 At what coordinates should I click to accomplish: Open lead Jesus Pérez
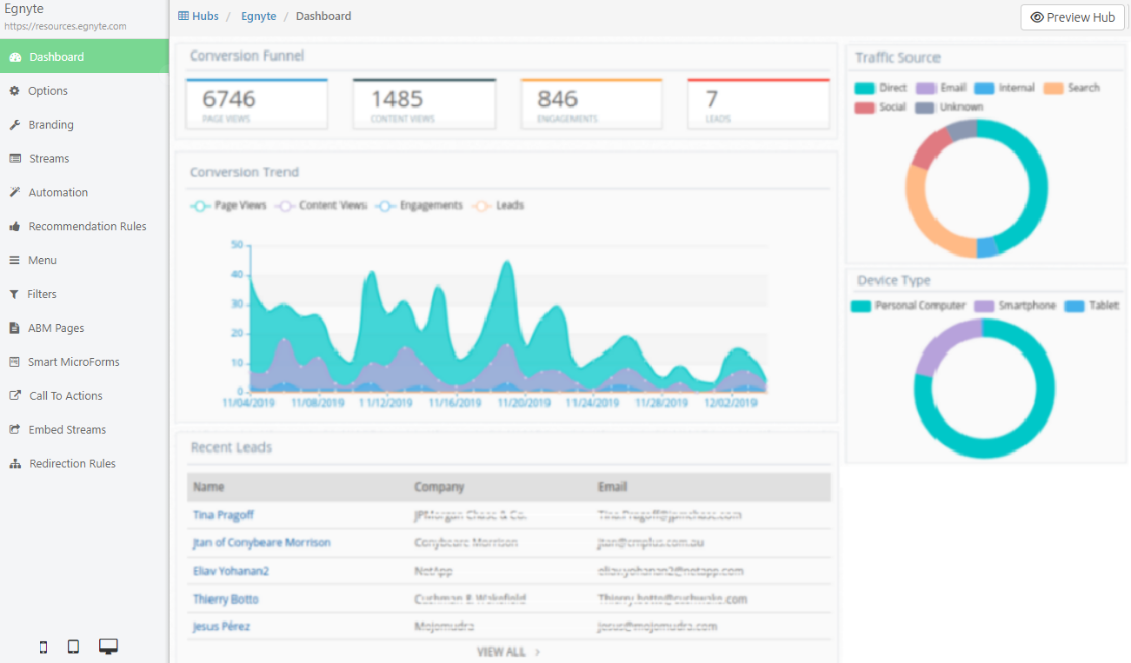click(222, 627)
